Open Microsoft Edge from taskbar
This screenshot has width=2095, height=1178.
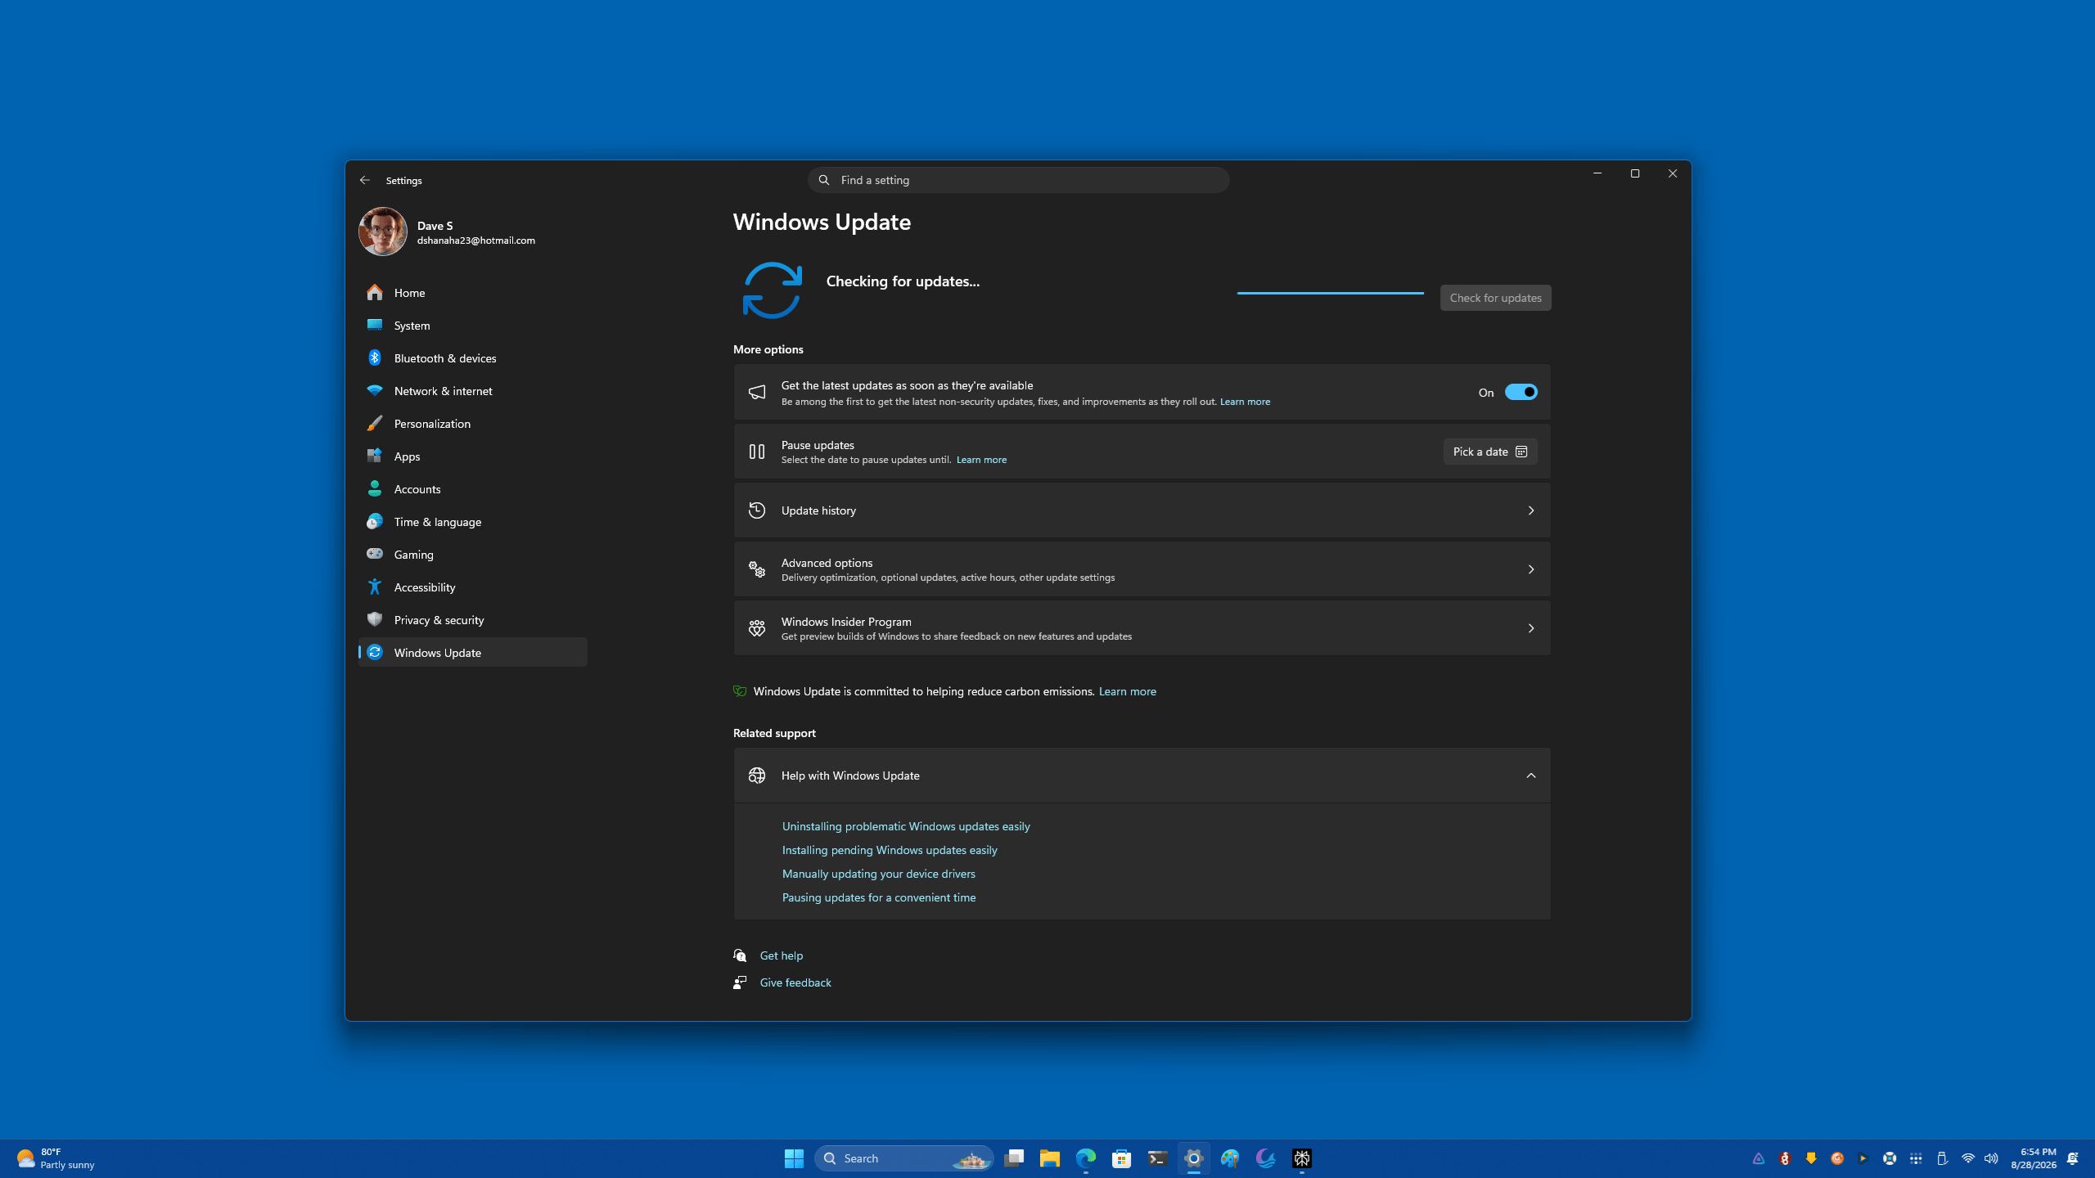(1086, 1158)
